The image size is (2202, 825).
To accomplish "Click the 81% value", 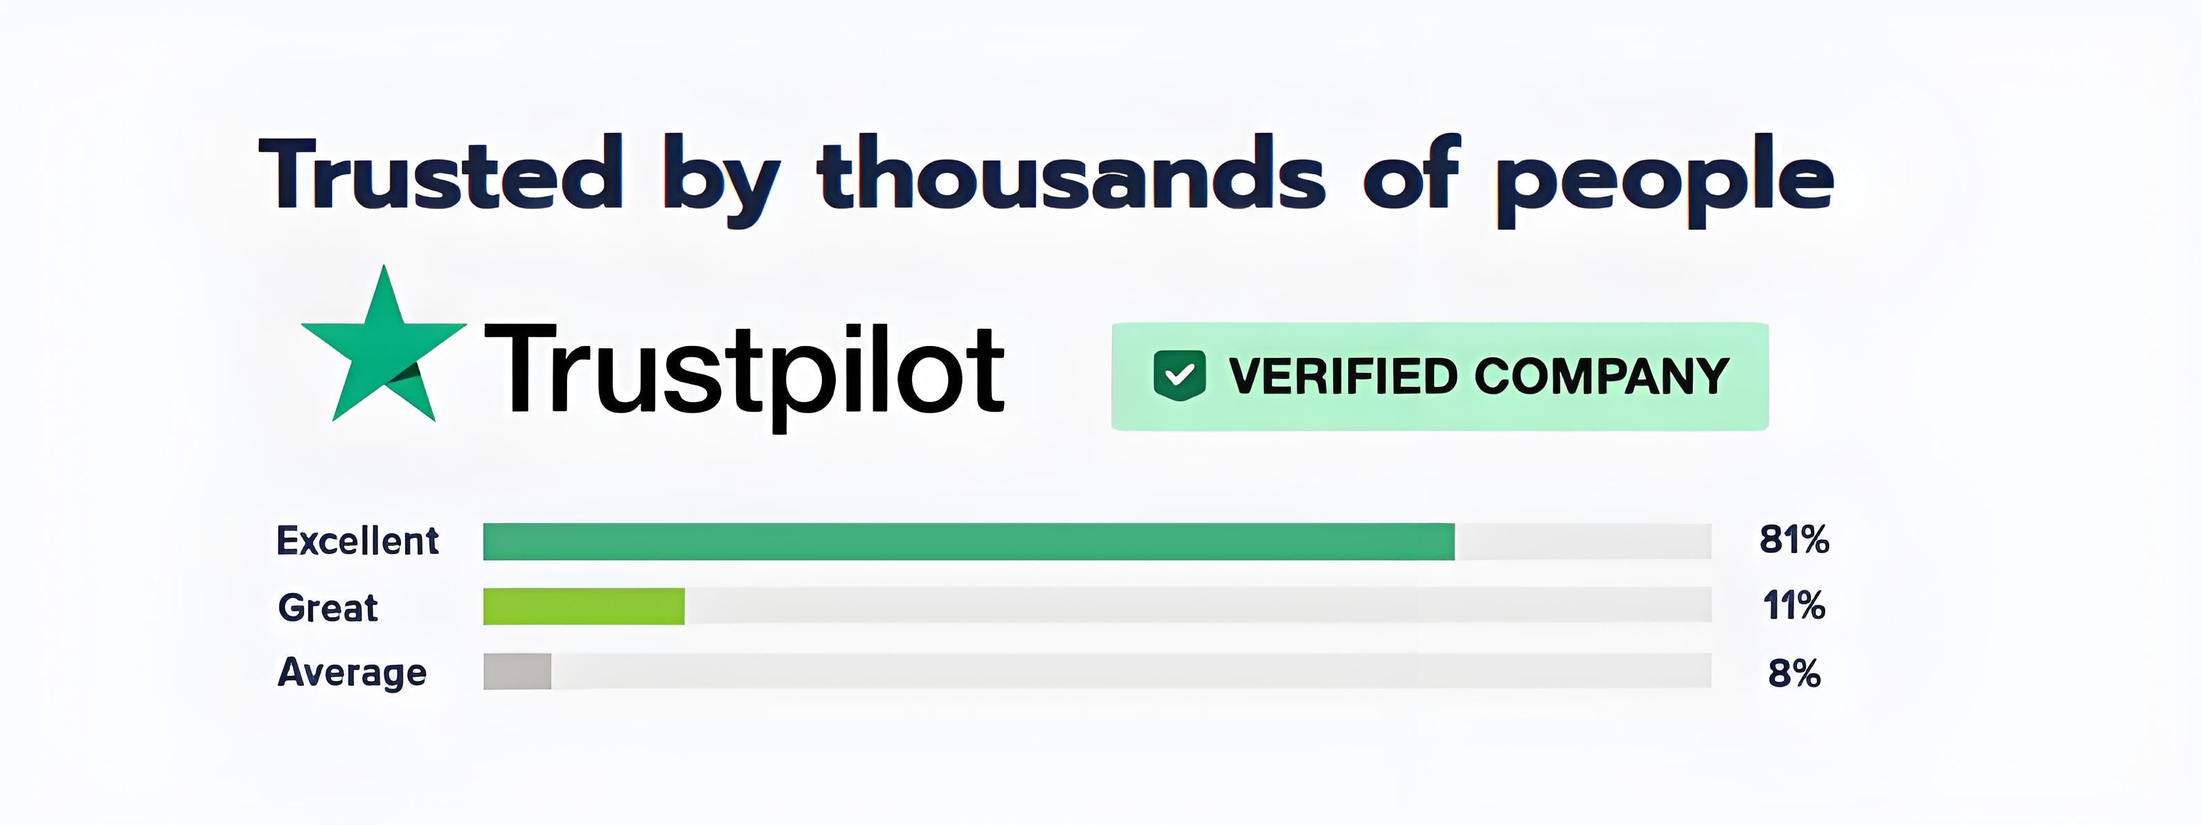I will coord(1793,540).
